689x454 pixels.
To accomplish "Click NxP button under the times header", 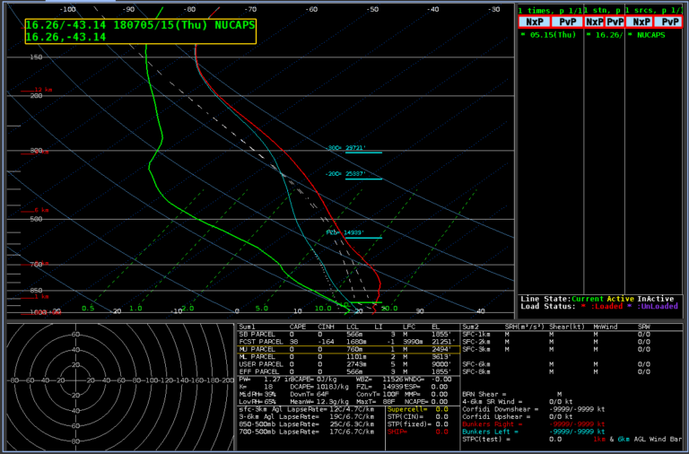I will click(534, 22).
